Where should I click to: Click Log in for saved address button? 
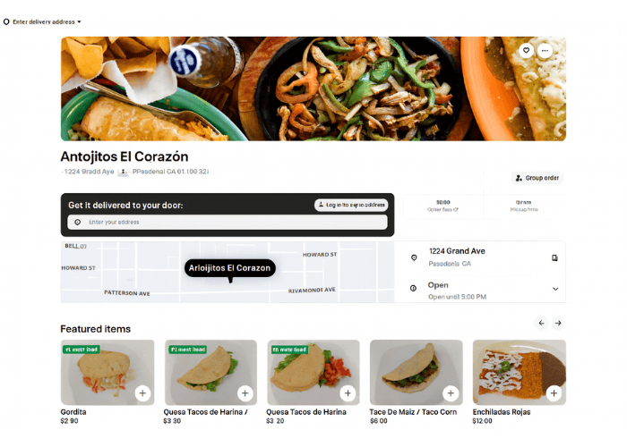(351, 205)
